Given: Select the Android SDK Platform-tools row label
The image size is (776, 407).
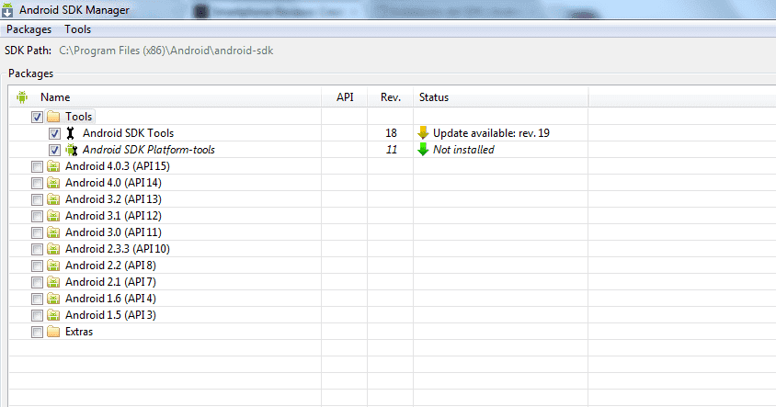Looking at the screenshot, I should click(x=148, y=150).
